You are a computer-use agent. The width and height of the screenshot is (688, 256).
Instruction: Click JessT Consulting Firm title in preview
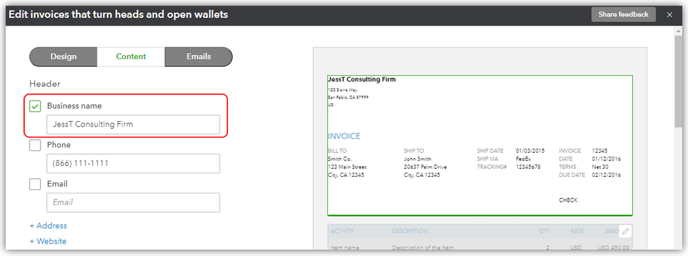click(x=362, y=79)
